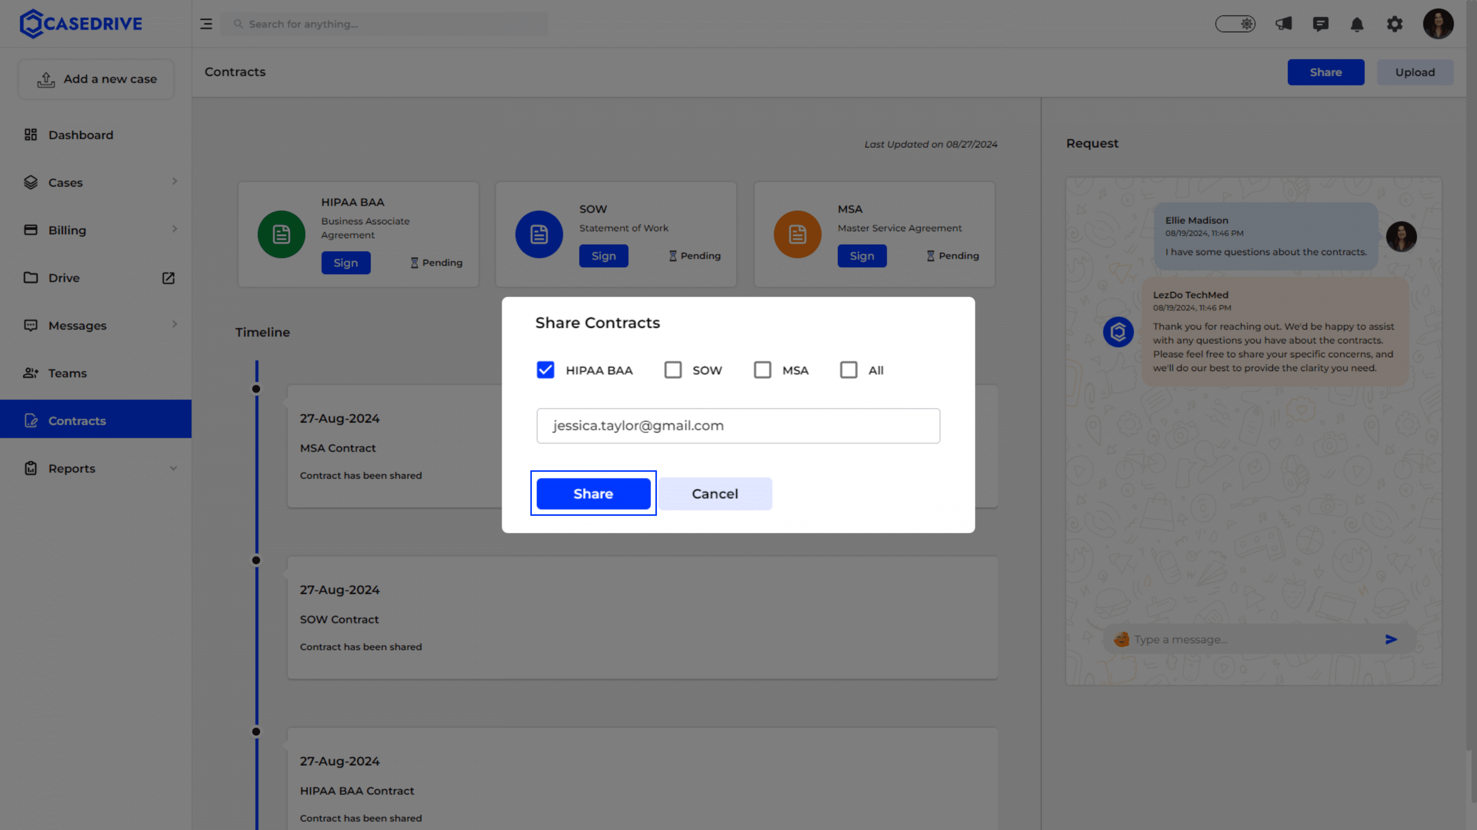
Task: Click the Reports clipboard icon
Action: [x=30, y=468]
